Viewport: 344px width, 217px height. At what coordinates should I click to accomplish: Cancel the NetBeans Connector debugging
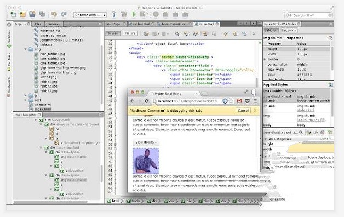click(x=243, y=111)
